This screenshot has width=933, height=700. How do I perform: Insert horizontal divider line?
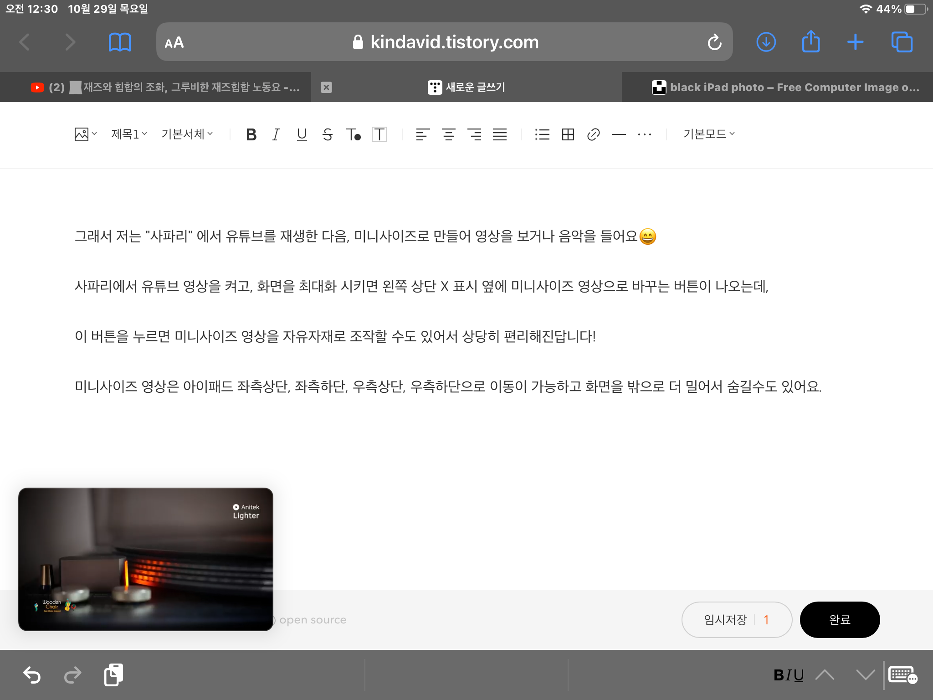[619, 134]
